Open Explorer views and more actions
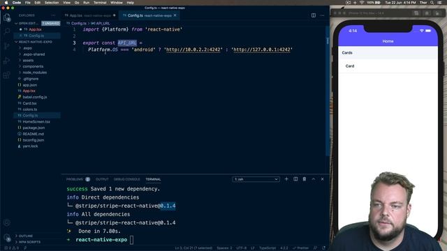 tap(53, 15)
